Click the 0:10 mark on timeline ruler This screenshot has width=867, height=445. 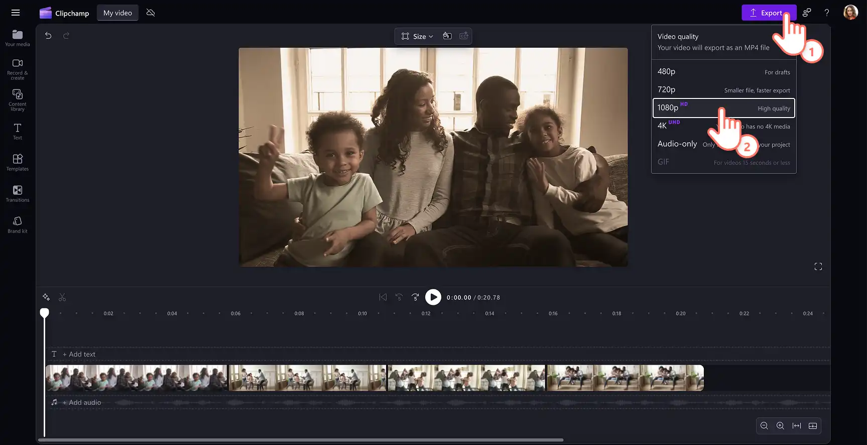point(362,313)
